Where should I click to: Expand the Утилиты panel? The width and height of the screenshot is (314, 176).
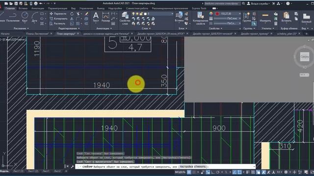(x=267, y=28)
